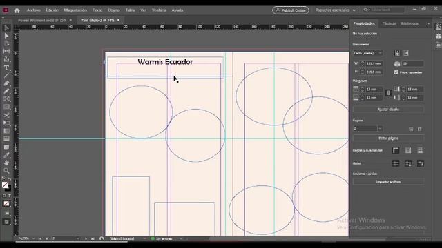
Task: Collapse the panels with double-arrow
Action: click(x=427, y=23)
